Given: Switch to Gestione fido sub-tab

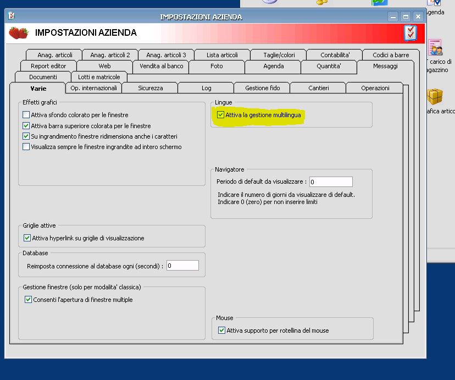Looking at the screenshot, I should 262,88.
